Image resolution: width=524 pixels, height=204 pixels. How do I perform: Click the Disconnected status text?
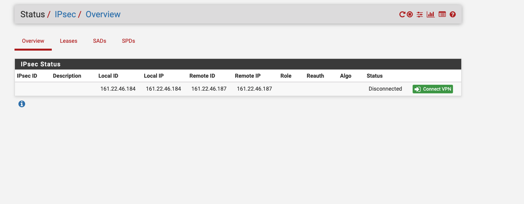click(385, 89)
